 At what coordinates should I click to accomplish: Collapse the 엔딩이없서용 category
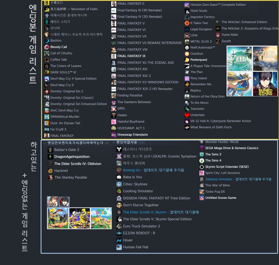click(114, 143)
